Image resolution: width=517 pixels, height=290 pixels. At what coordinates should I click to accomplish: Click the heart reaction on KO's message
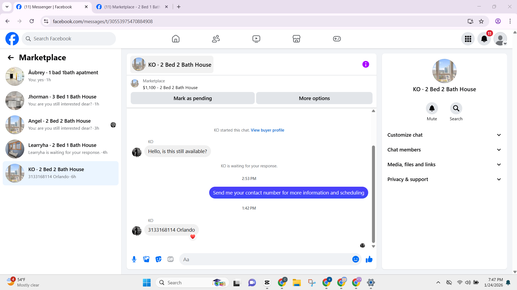coord(192,237)
